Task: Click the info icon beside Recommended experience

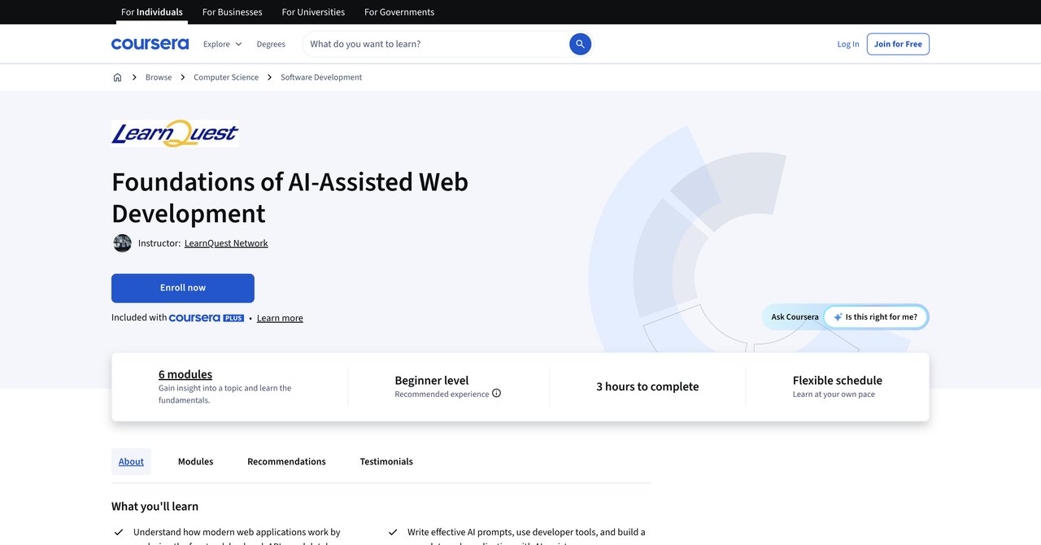Action: point(497,394)
